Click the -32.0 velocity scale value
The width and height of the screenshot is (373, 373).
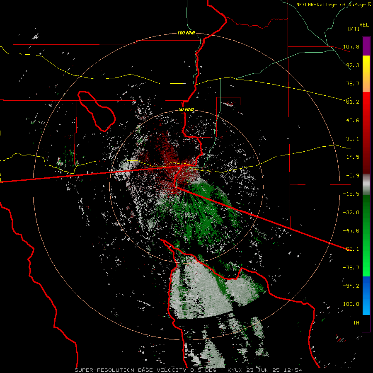[351, 212]
